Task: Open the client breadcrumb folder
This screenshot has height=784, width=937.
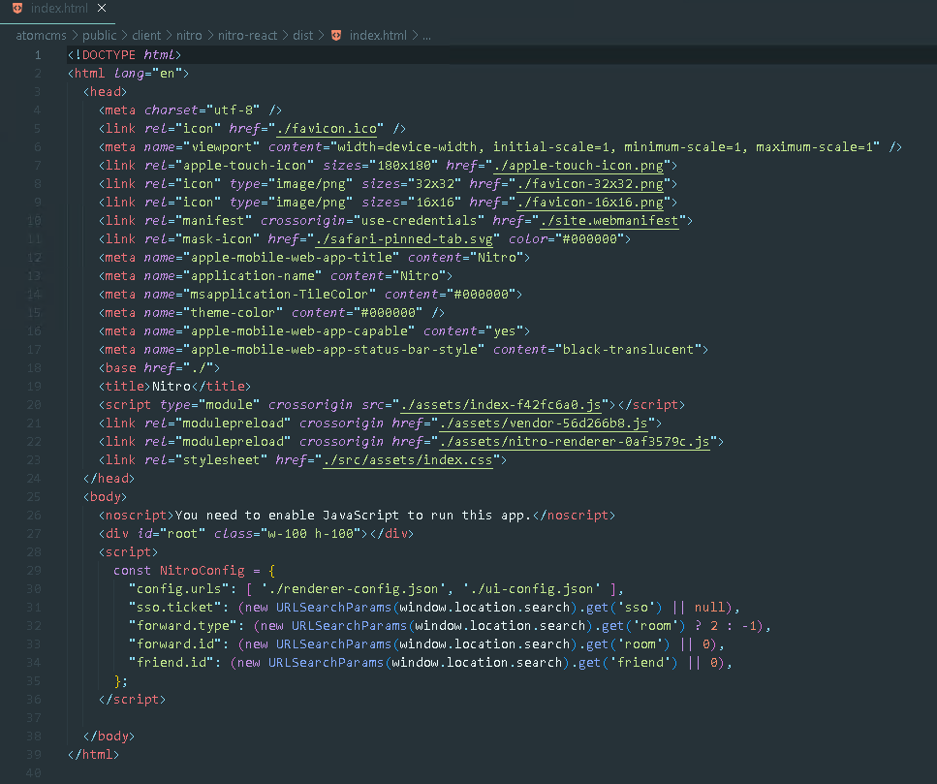Action: (146, 35)
